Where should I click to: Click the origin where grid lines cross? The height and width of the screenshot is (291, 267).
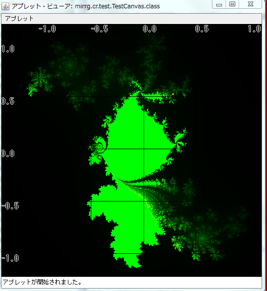point(144,149)
